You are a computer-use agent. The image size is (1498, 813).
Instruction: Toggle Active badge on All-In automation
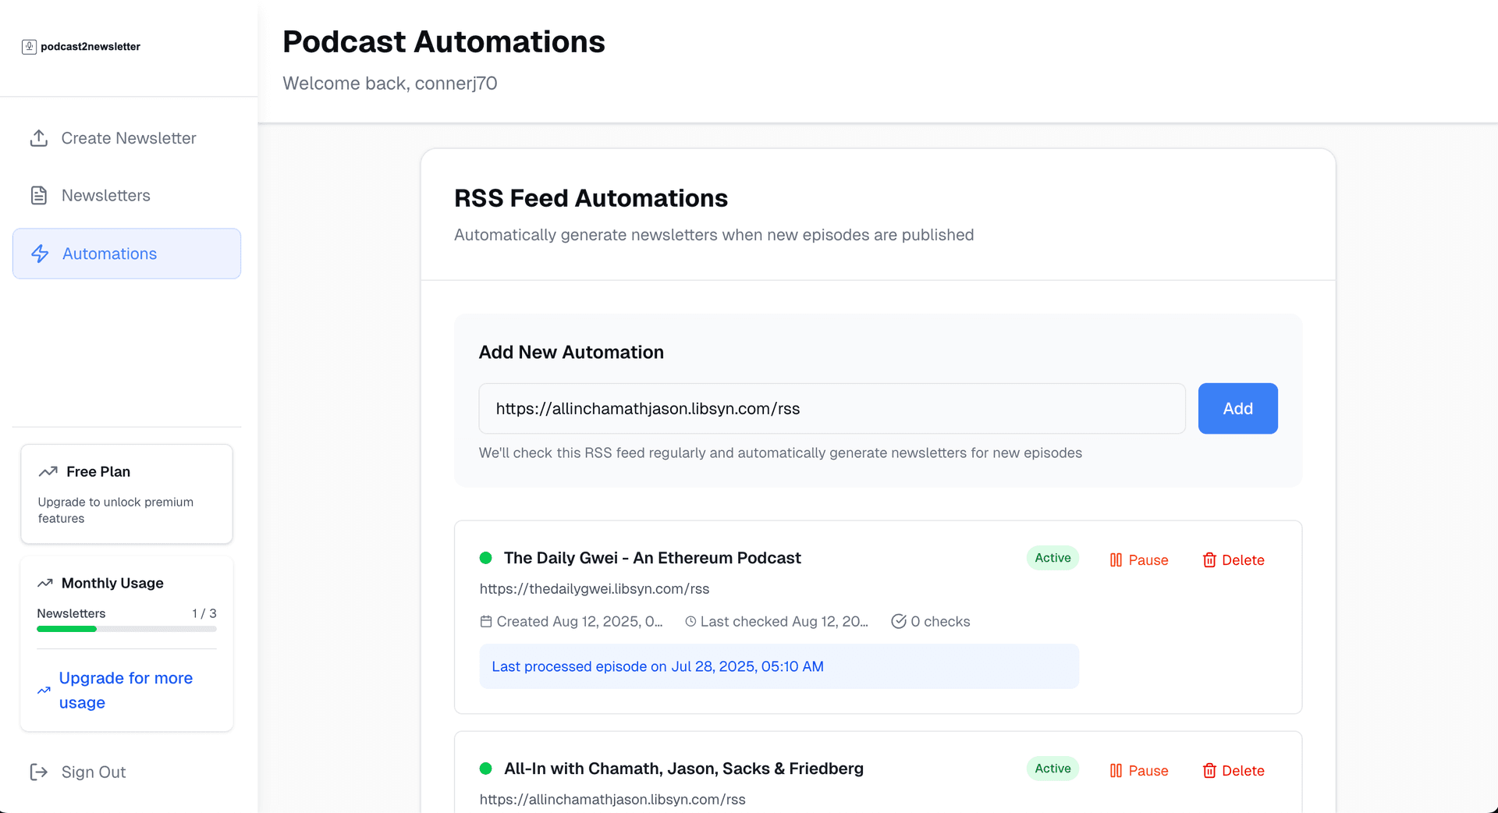[1053, 769]
